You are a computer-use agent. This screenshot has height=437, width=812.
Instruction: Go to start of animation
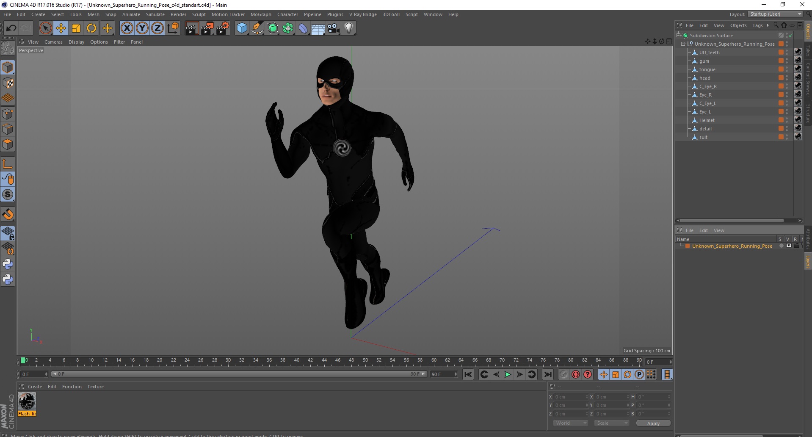468,374
